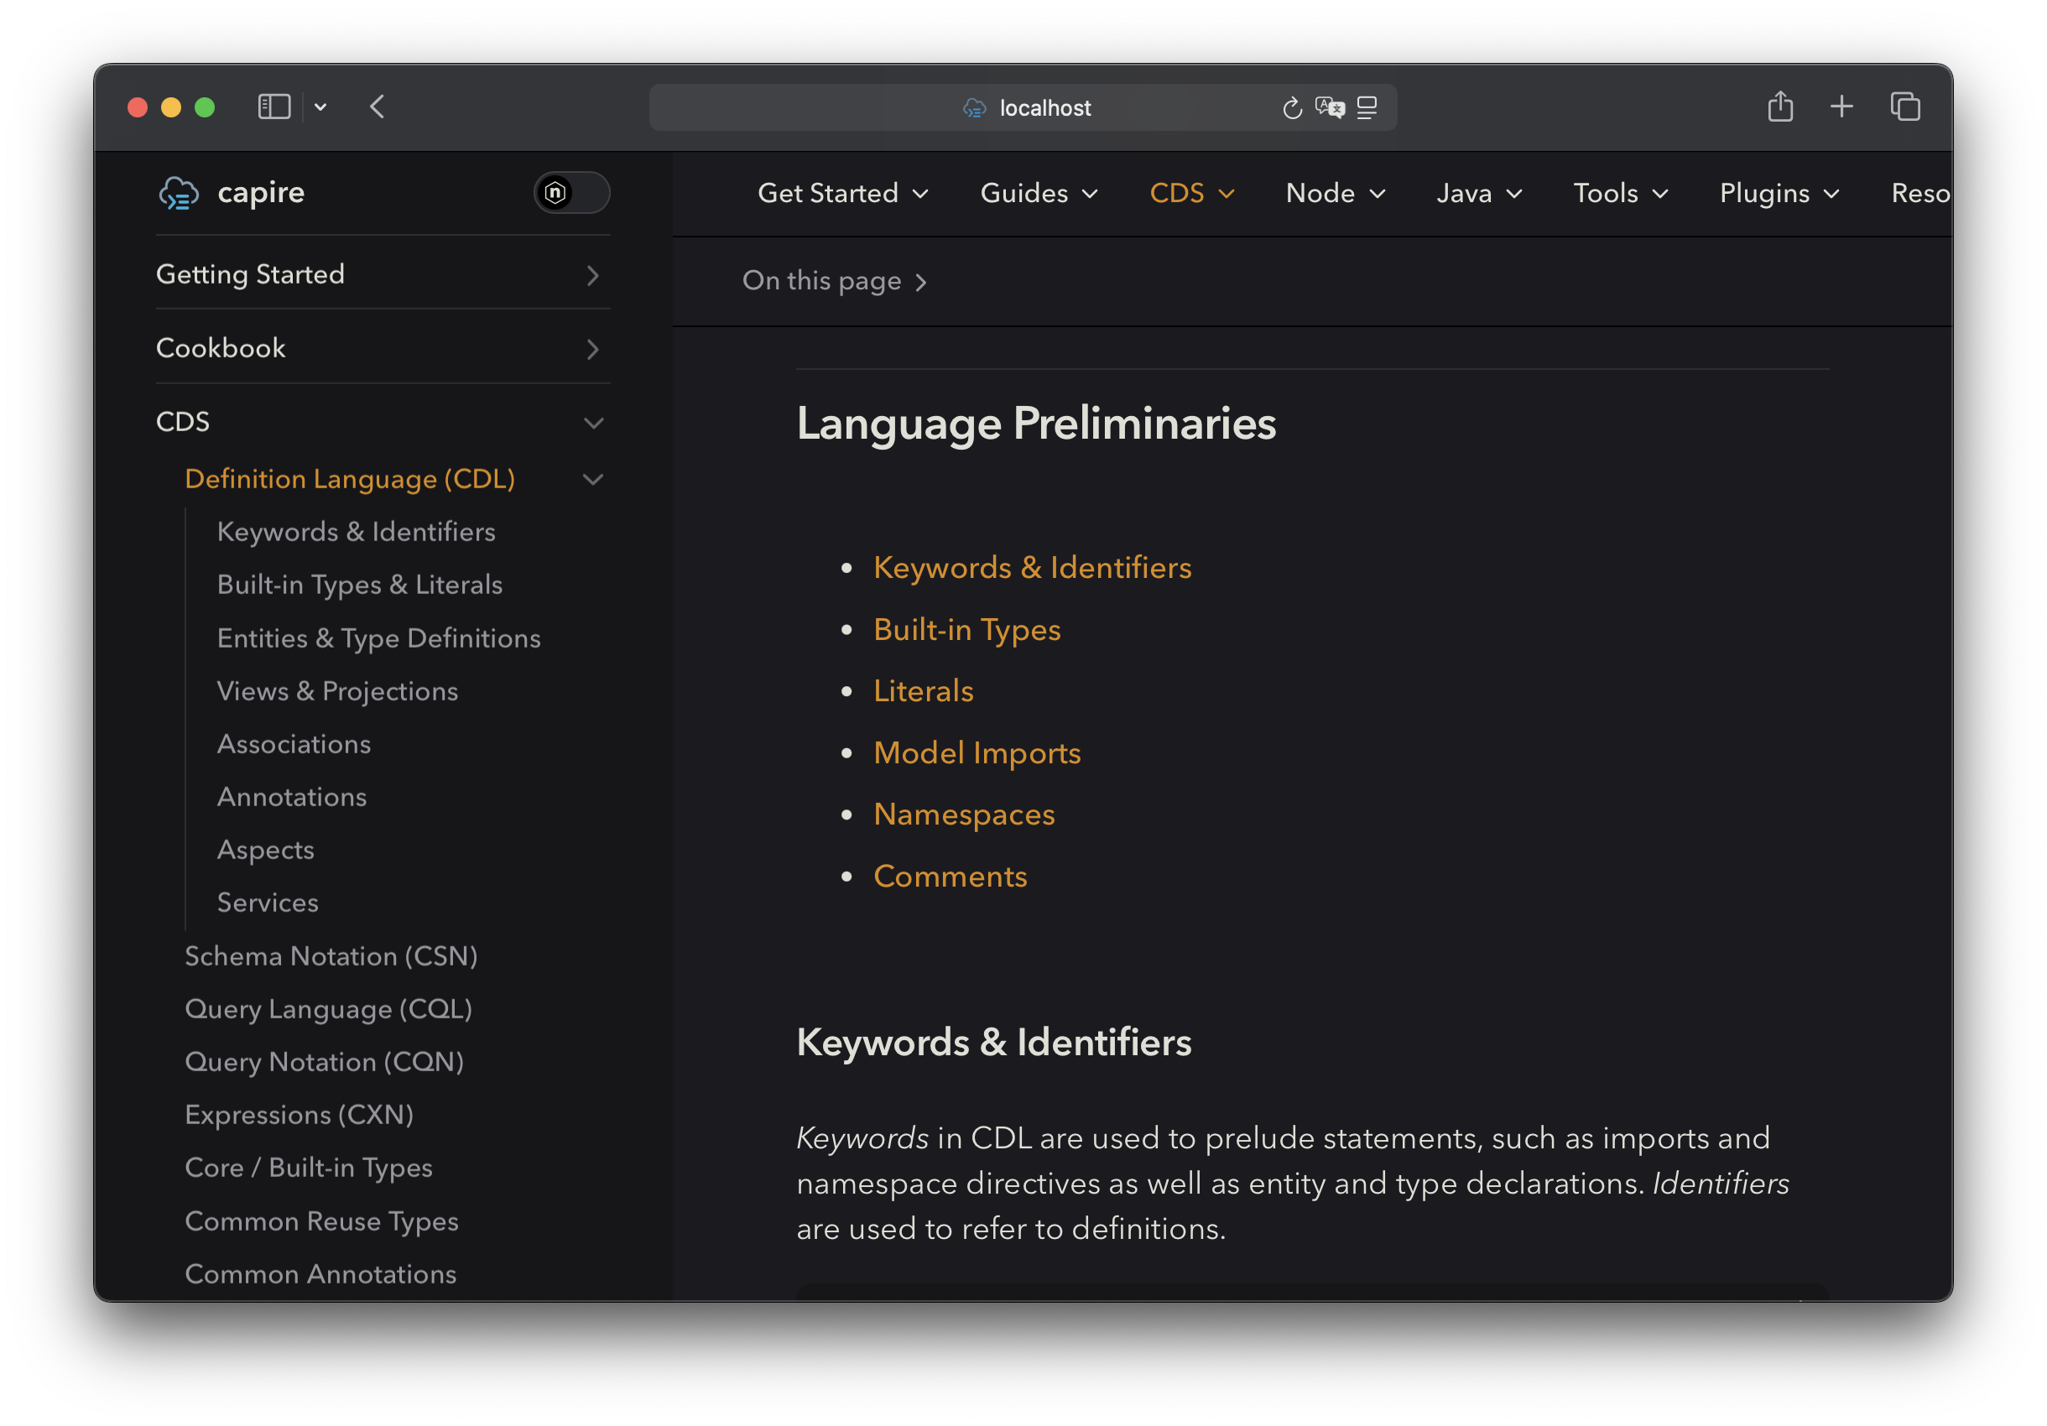Follow the Literals link

pos(923,691)
